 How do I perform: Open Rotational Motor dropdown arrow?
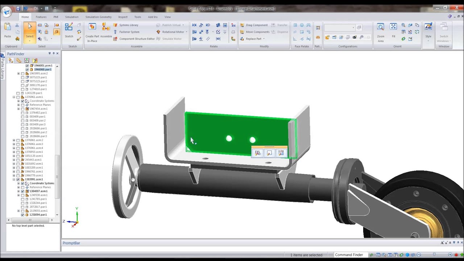click(x=186, y=32)
